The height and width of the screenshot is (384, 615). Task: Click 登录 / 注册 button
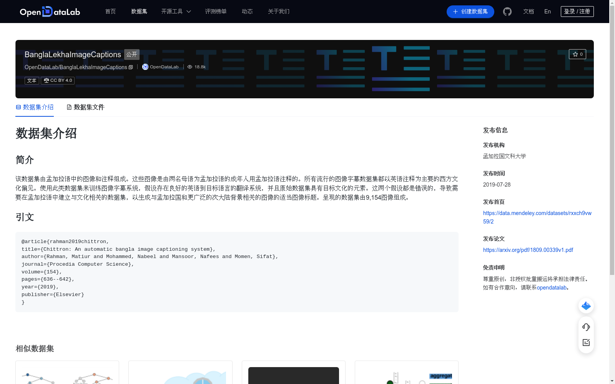577,12
